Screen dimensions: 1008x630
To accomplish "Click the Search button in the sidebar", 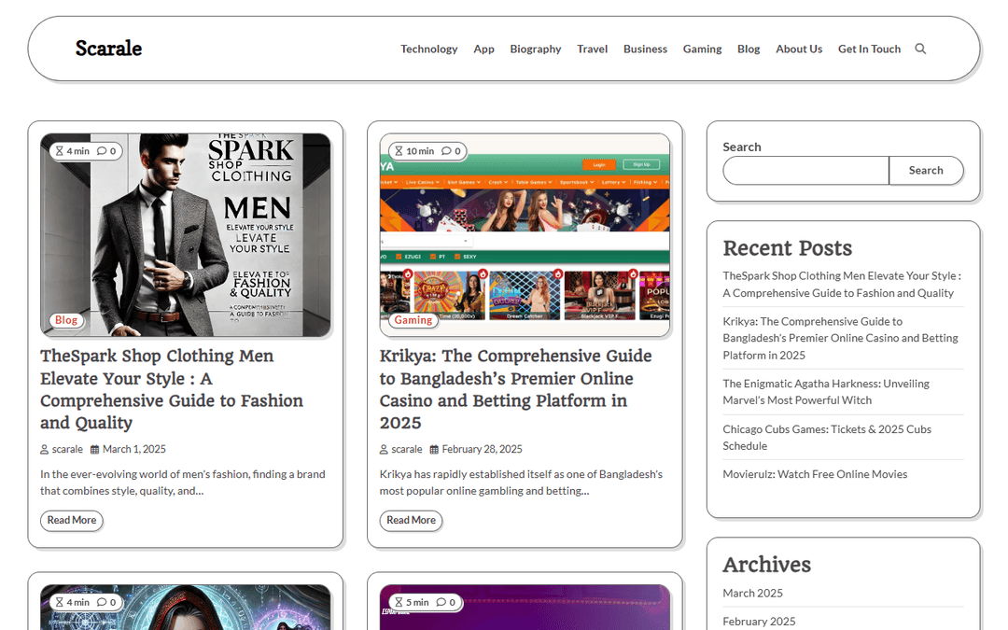I will pos(926,171).
